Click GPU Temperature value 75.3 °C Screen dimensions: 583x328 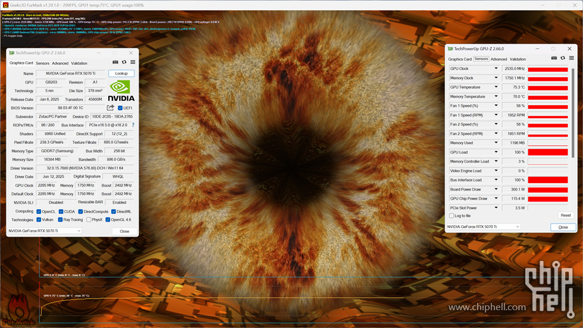pyautogui.click(x=514, y=87)
